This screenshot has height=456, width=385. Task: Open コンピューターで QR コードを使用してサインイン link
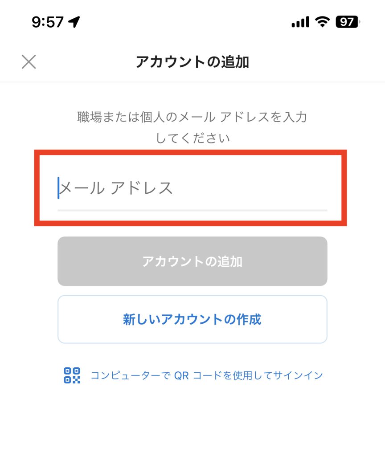click(206, 375)
